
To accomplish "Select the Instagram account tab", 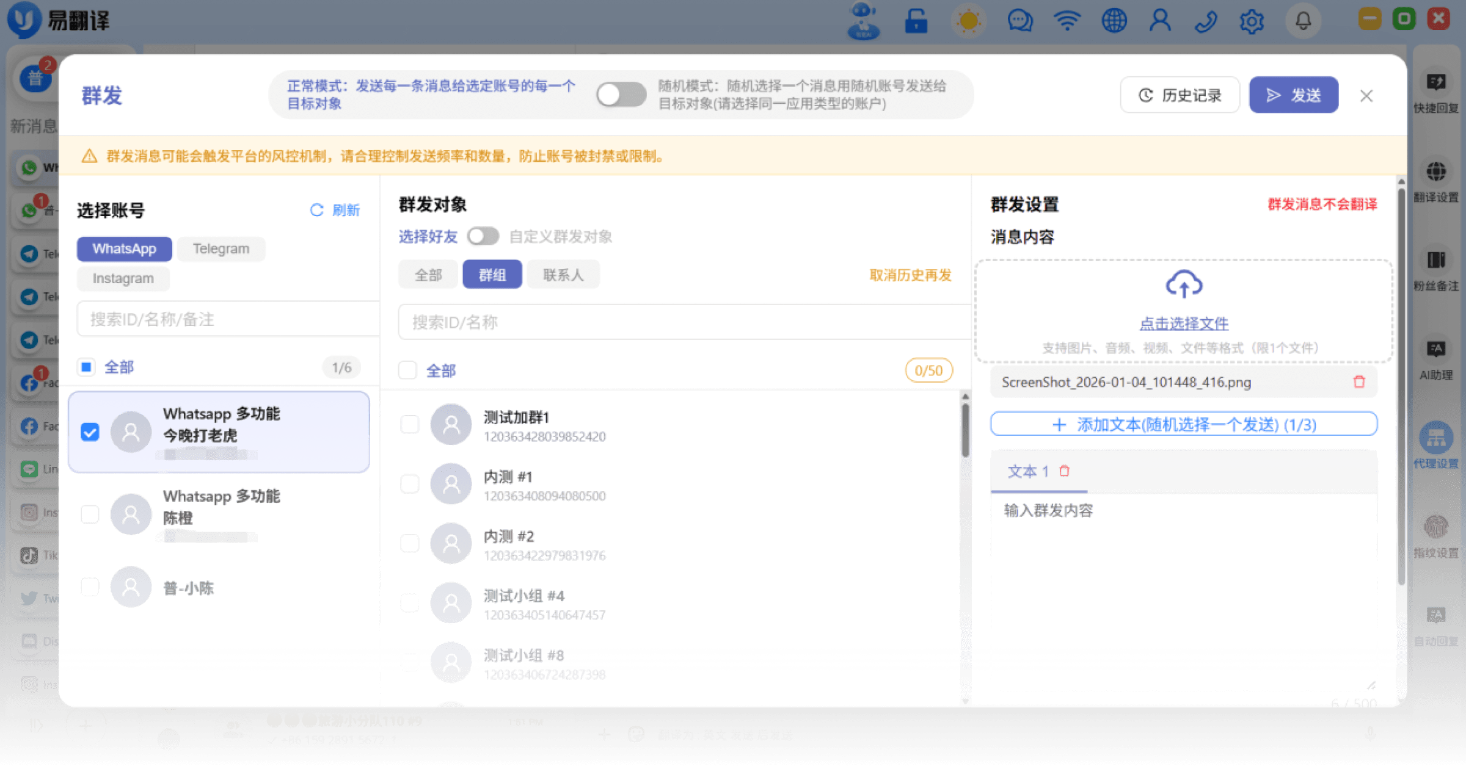I will pos(123,278).
